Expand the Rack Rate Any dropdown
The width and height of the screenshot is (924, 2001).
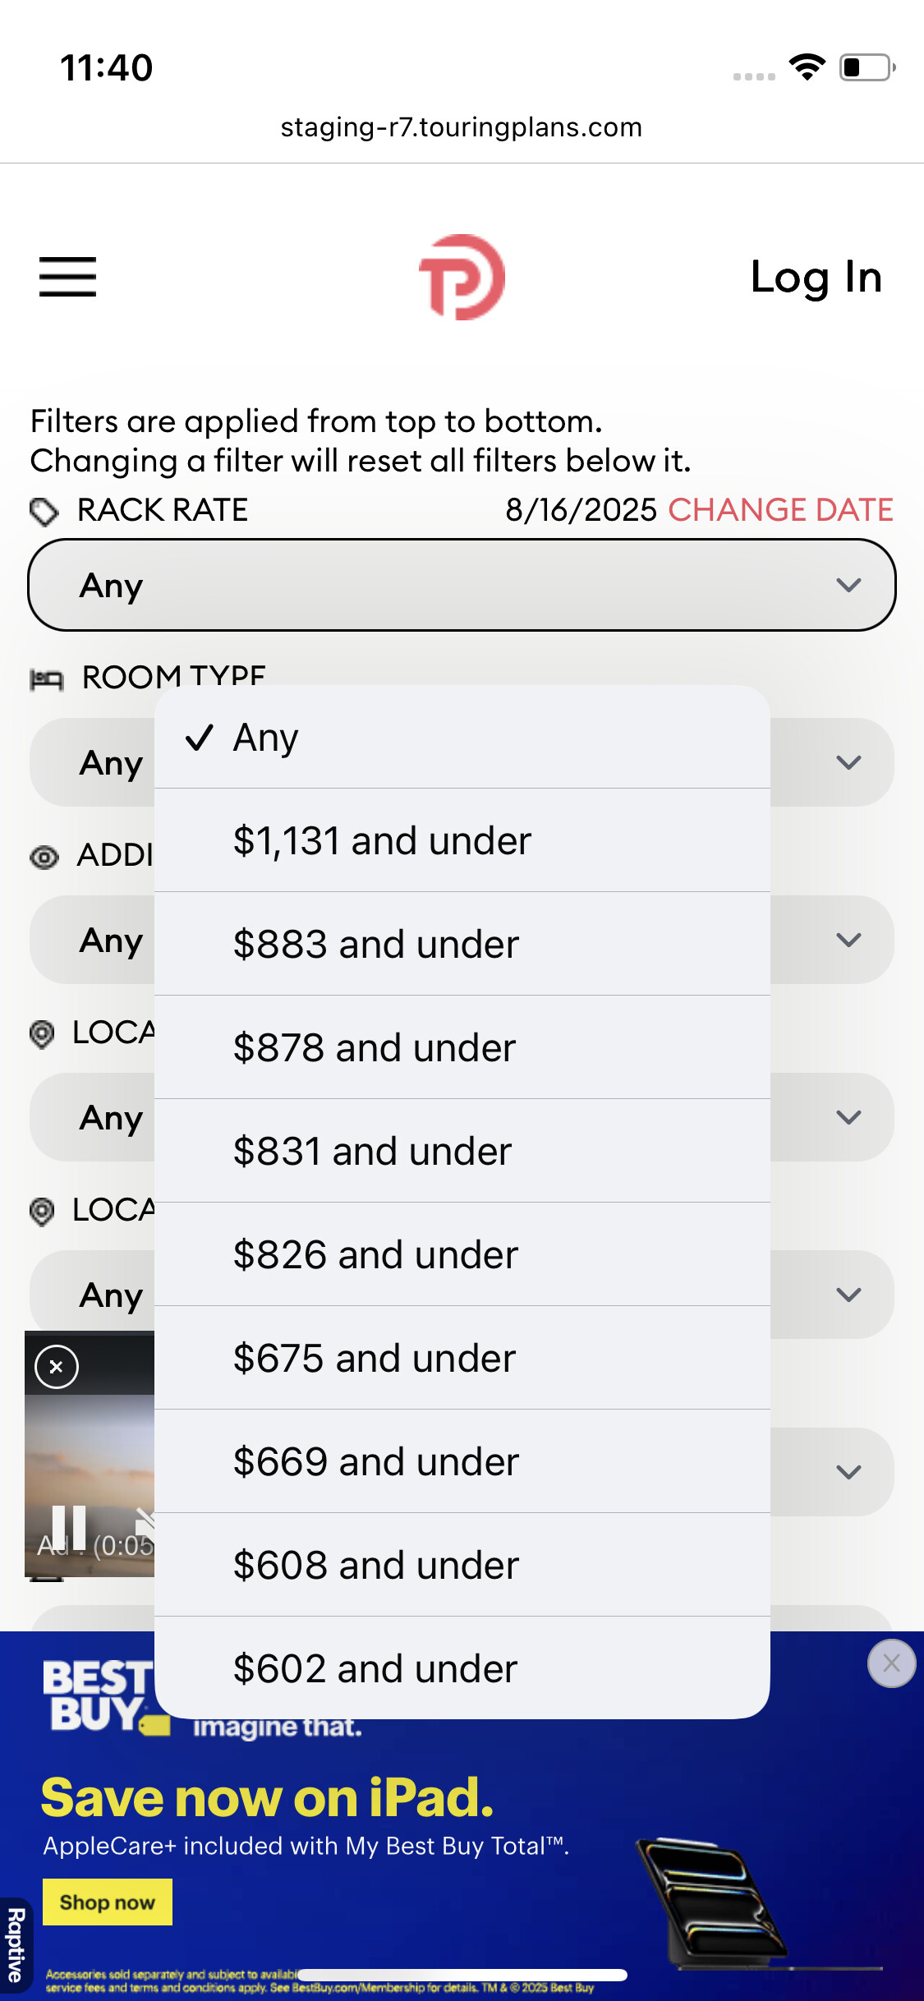pos(462,585)
